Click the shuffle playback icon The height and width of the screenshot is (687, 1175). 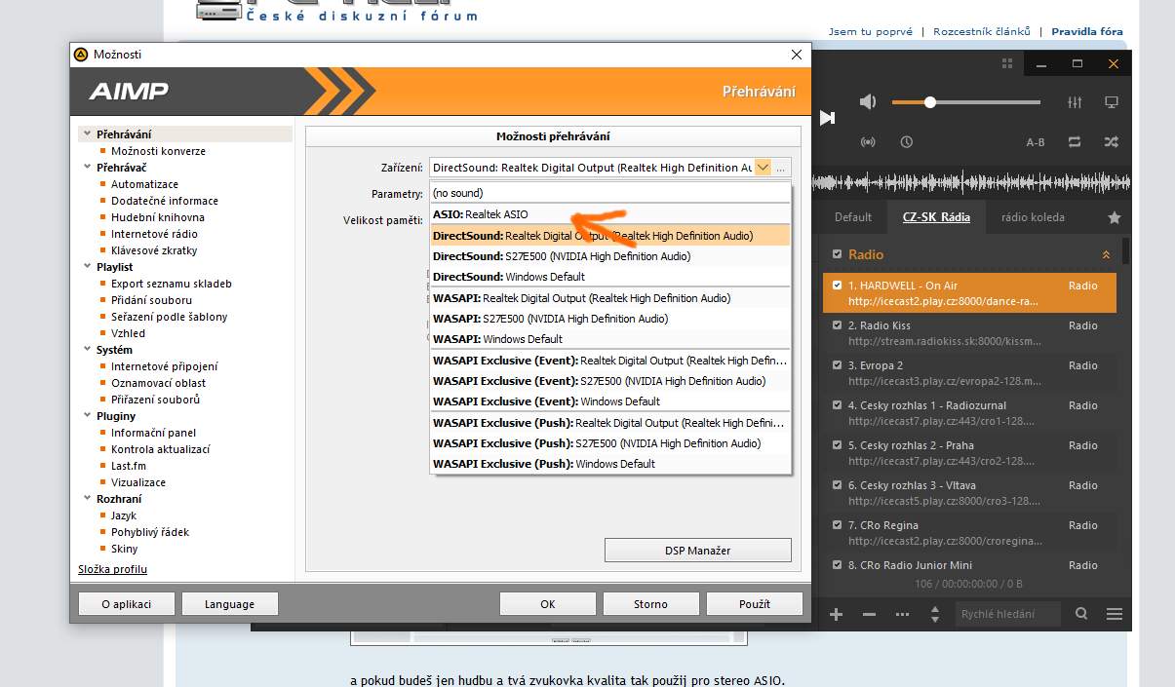[1111, 142]
